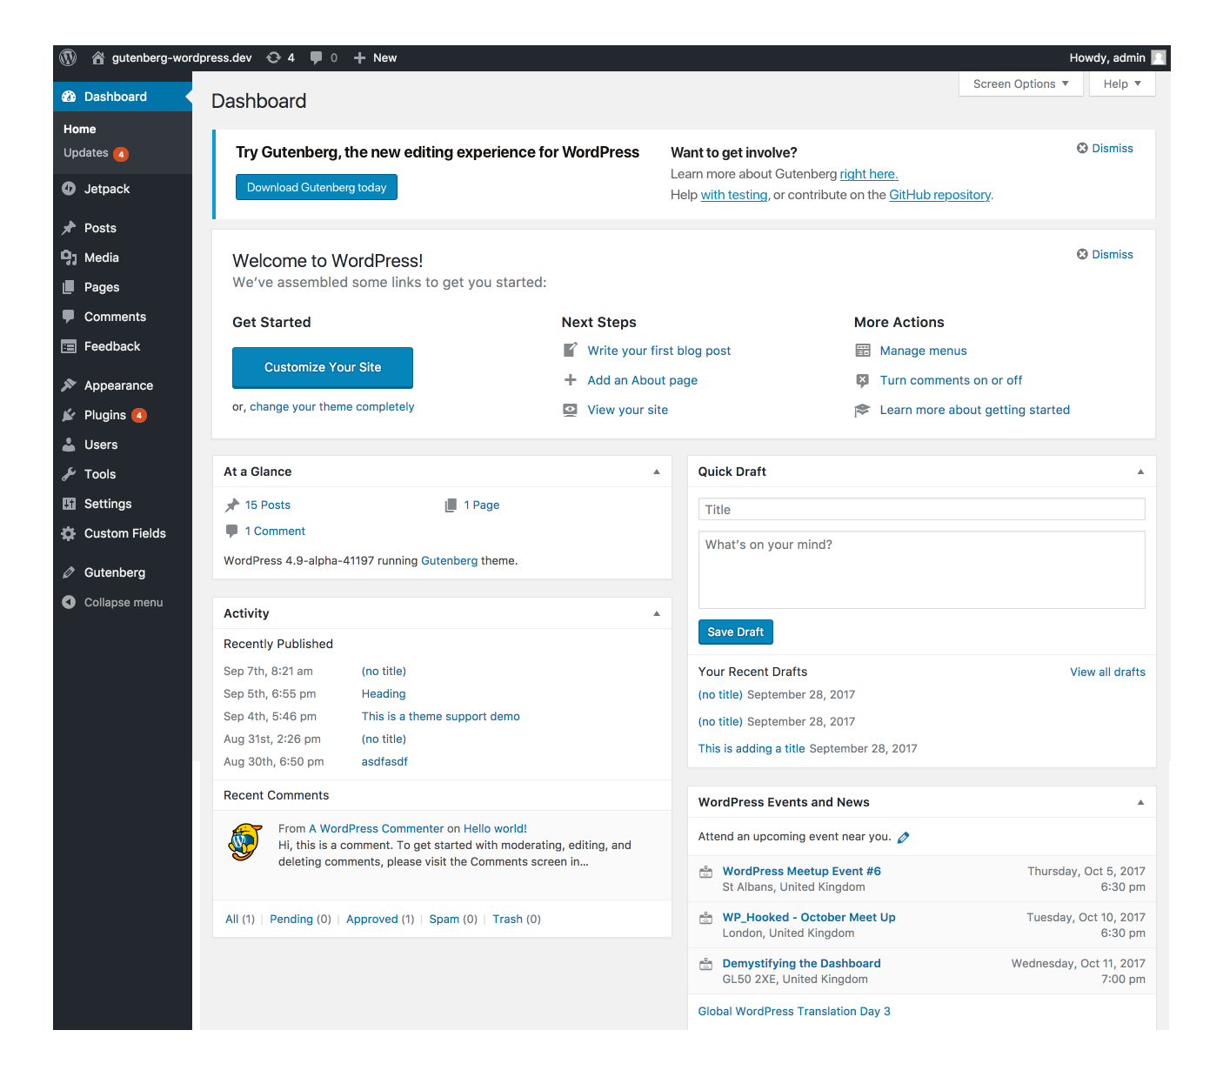This screenshot has width=1223, height=1077.
Task: Collapse the Activity panel
Action: 657,613
